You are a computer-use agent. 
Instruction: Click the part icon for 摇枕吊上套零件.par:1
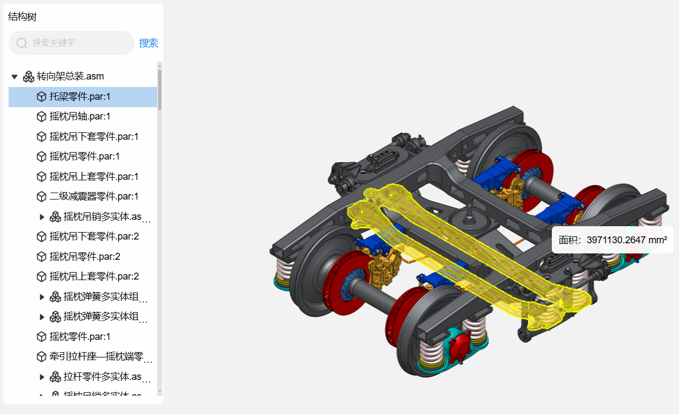coord(42,177)
